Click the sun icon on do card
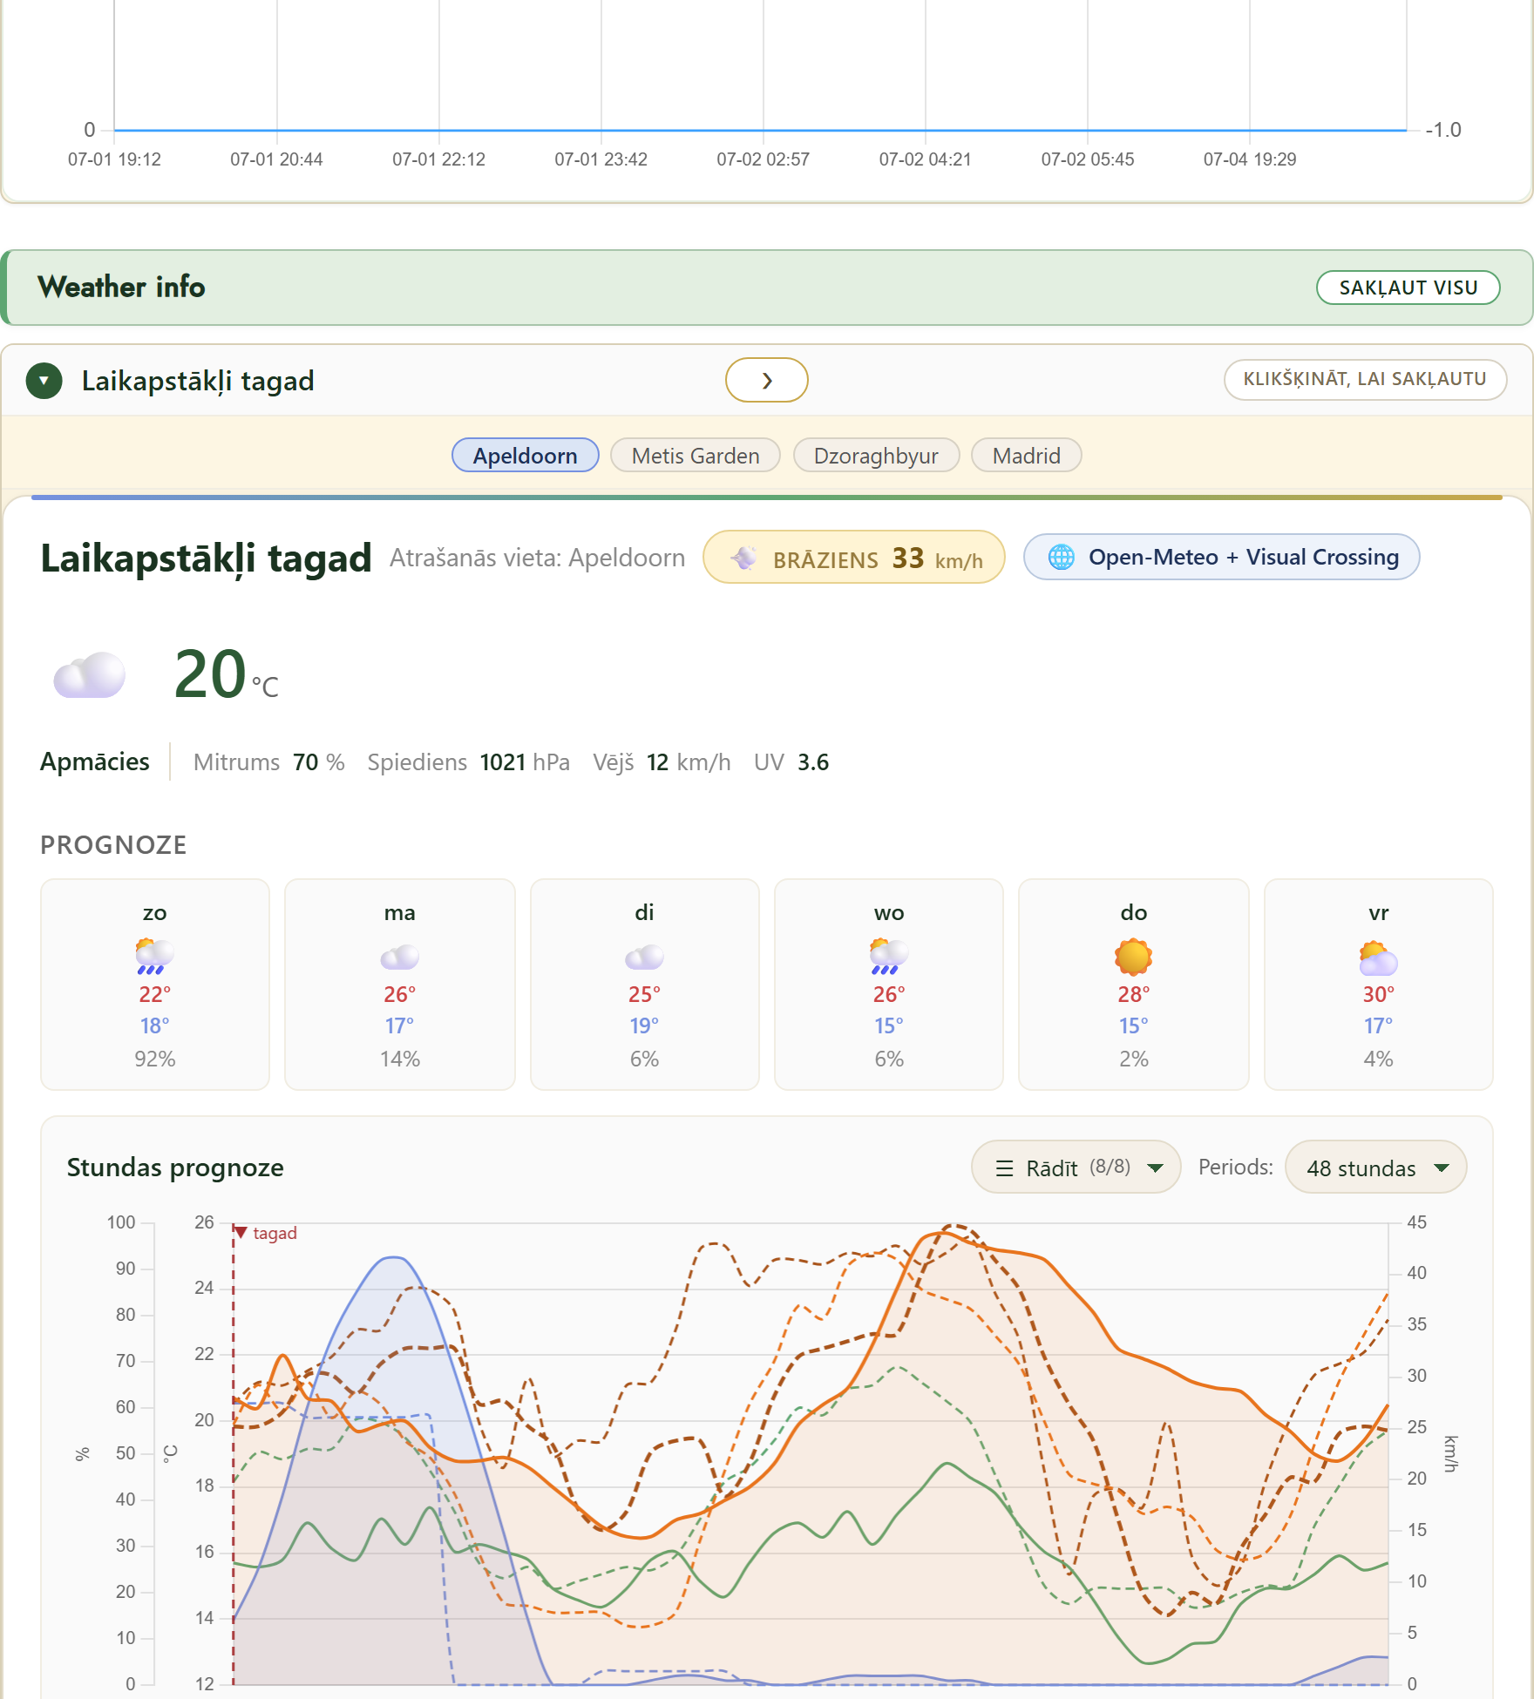This screenshot has width=1534, height=1699. 1133,956
